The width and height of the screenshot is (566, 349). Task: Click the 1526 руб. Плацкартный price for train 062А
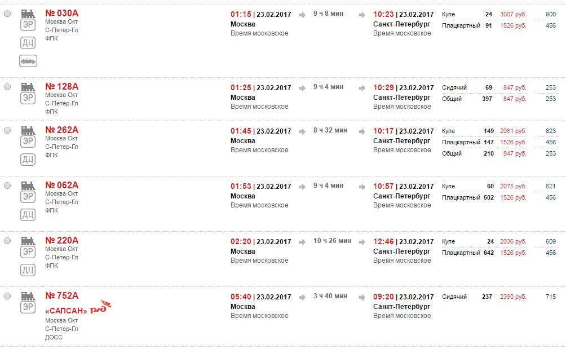(513, 198)
